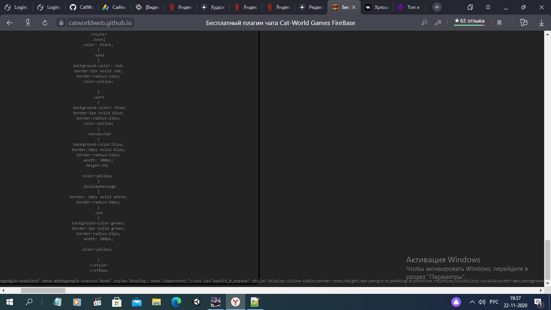Expand hidden system tray icons chevron
This screenshot has height=310, width=551.
point(472,302)
